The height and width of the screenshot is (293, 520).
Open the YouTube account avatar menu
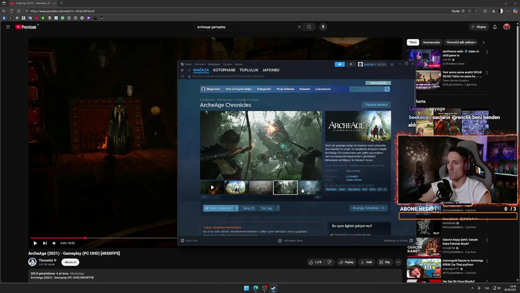[x=507, y=27]
